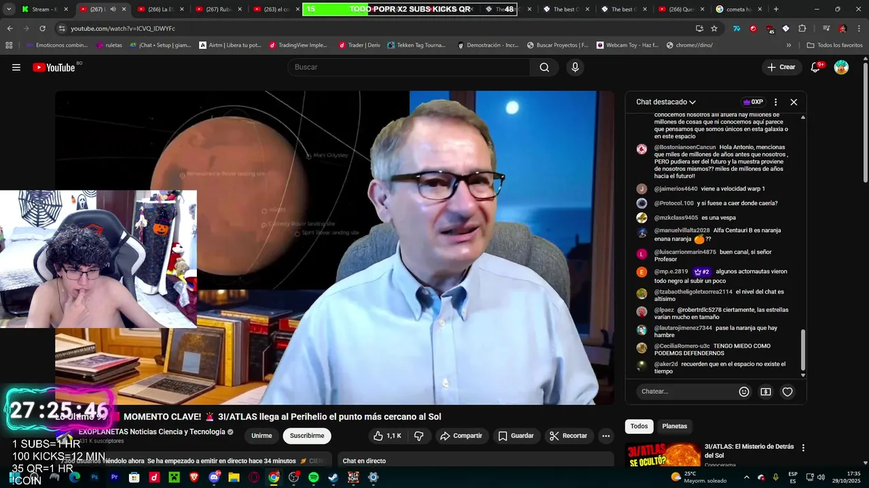Switch to the (266) La Es YouTube tab
The image size is (869, 488).
coord(160,9)
